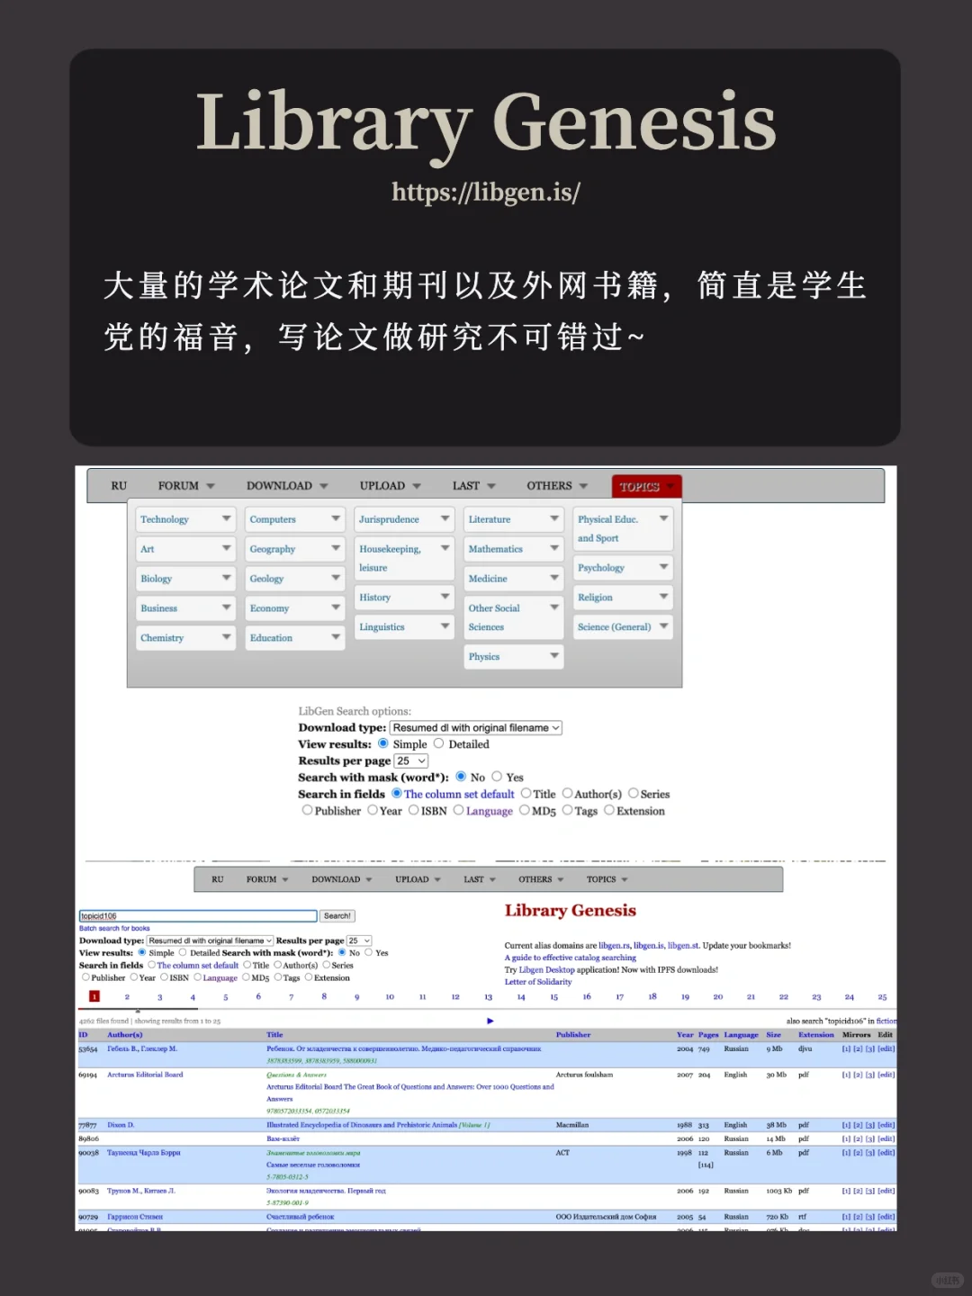Go to results page 2

pos(127,997)
